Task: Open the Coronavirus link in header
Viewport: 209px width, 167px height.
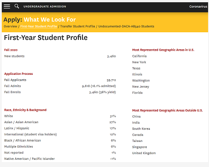Action: [198, 7]
